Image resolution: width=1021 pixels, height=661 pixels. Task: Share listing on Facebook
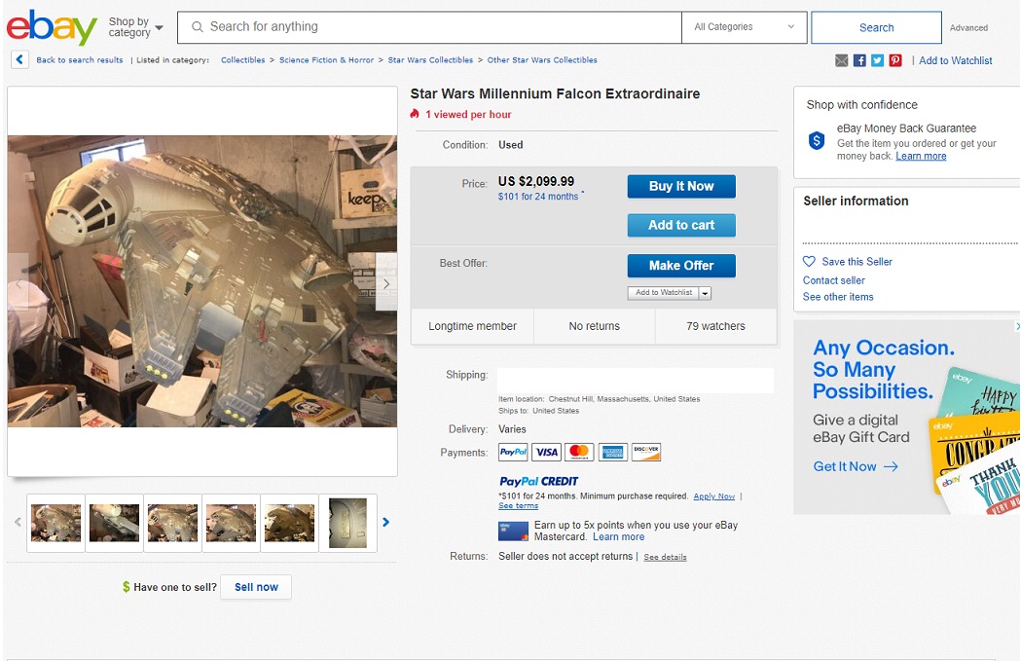pyautogui.click(x=859, y=60)
